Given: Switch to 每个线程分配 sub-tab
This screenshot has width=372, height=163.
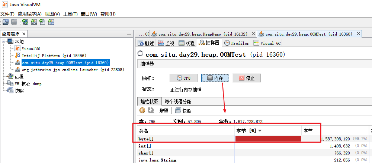Looking at the screenshot, I should click(178, 102).
